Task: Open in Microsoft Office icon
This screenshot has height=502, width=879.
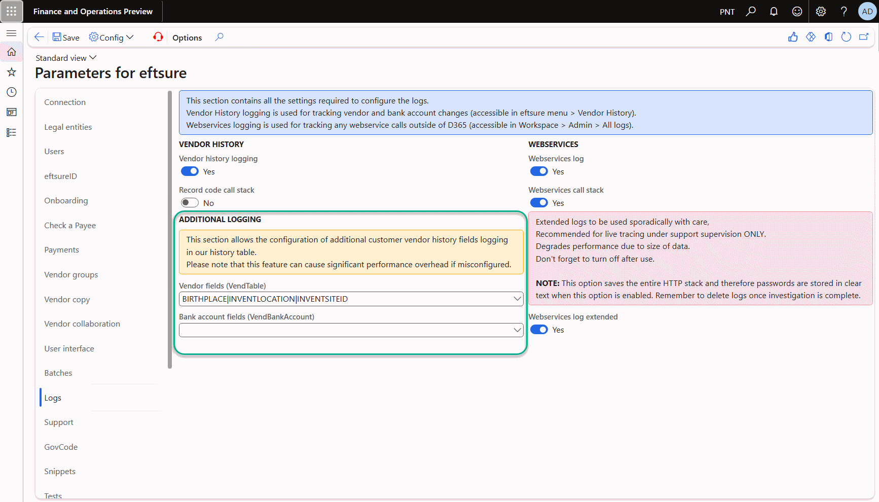Action: pyautogui.click(x=828, y=37)
